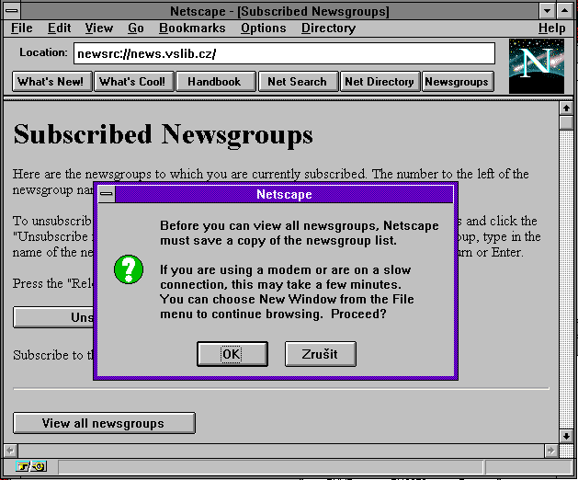Click the minimize arrow in title bar
The image size is (578, 480).
548,11
